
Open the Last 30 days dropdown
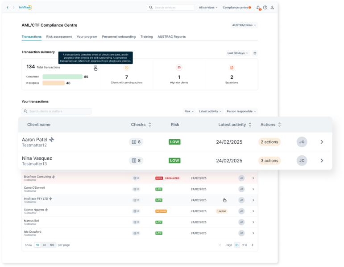(x=238, y=53)
